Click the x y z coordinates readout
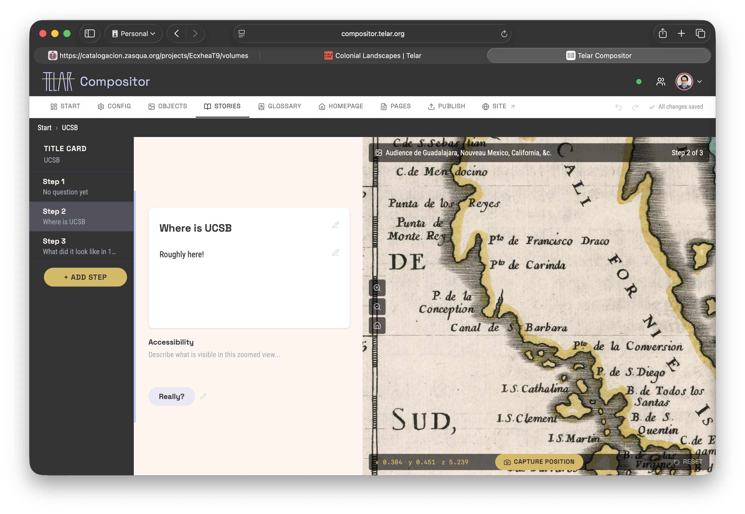The width and height of the screenshot is (745, 514). [x=422, y=462]
